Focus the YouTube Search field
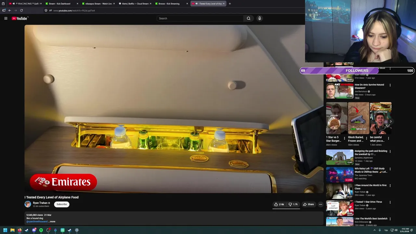Screen dimensions: 416x234 tap(200, 19)
